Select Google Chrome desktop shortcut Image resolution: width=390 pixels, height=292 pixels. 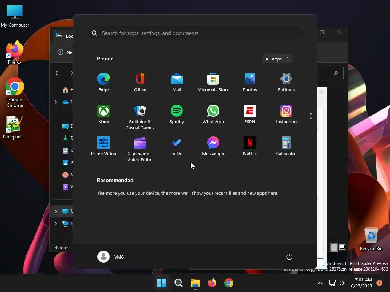(x=15, y=93)
